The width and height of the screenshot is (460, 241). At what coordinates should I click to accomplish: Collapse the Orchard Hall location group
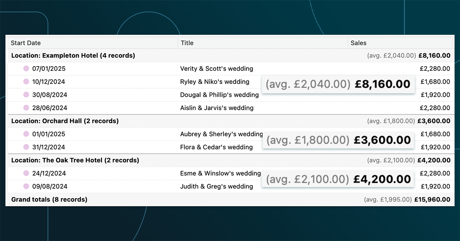[x=65, y=121]
